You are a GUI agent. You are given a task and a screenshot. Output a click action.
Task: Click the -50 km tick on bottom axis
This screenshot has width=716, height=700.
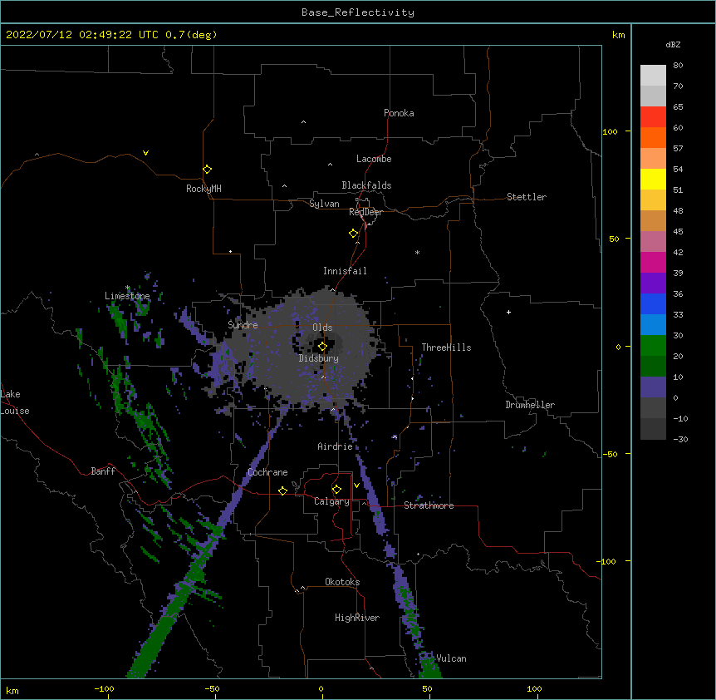click(x=212, y=688)
